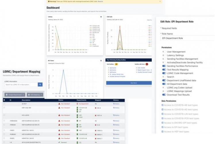
Task: Click the Resolve link in the warning banner
Action: pos(100,1)
